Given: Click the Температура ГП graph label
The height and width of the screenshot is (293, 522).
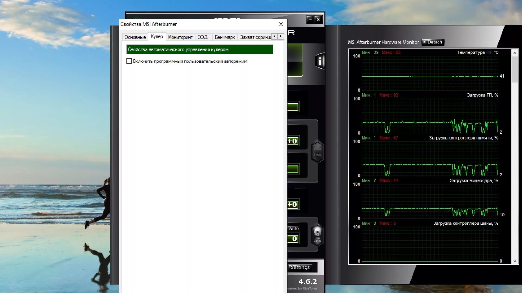Looking at the screenshot, I should [x=478, y=52].
